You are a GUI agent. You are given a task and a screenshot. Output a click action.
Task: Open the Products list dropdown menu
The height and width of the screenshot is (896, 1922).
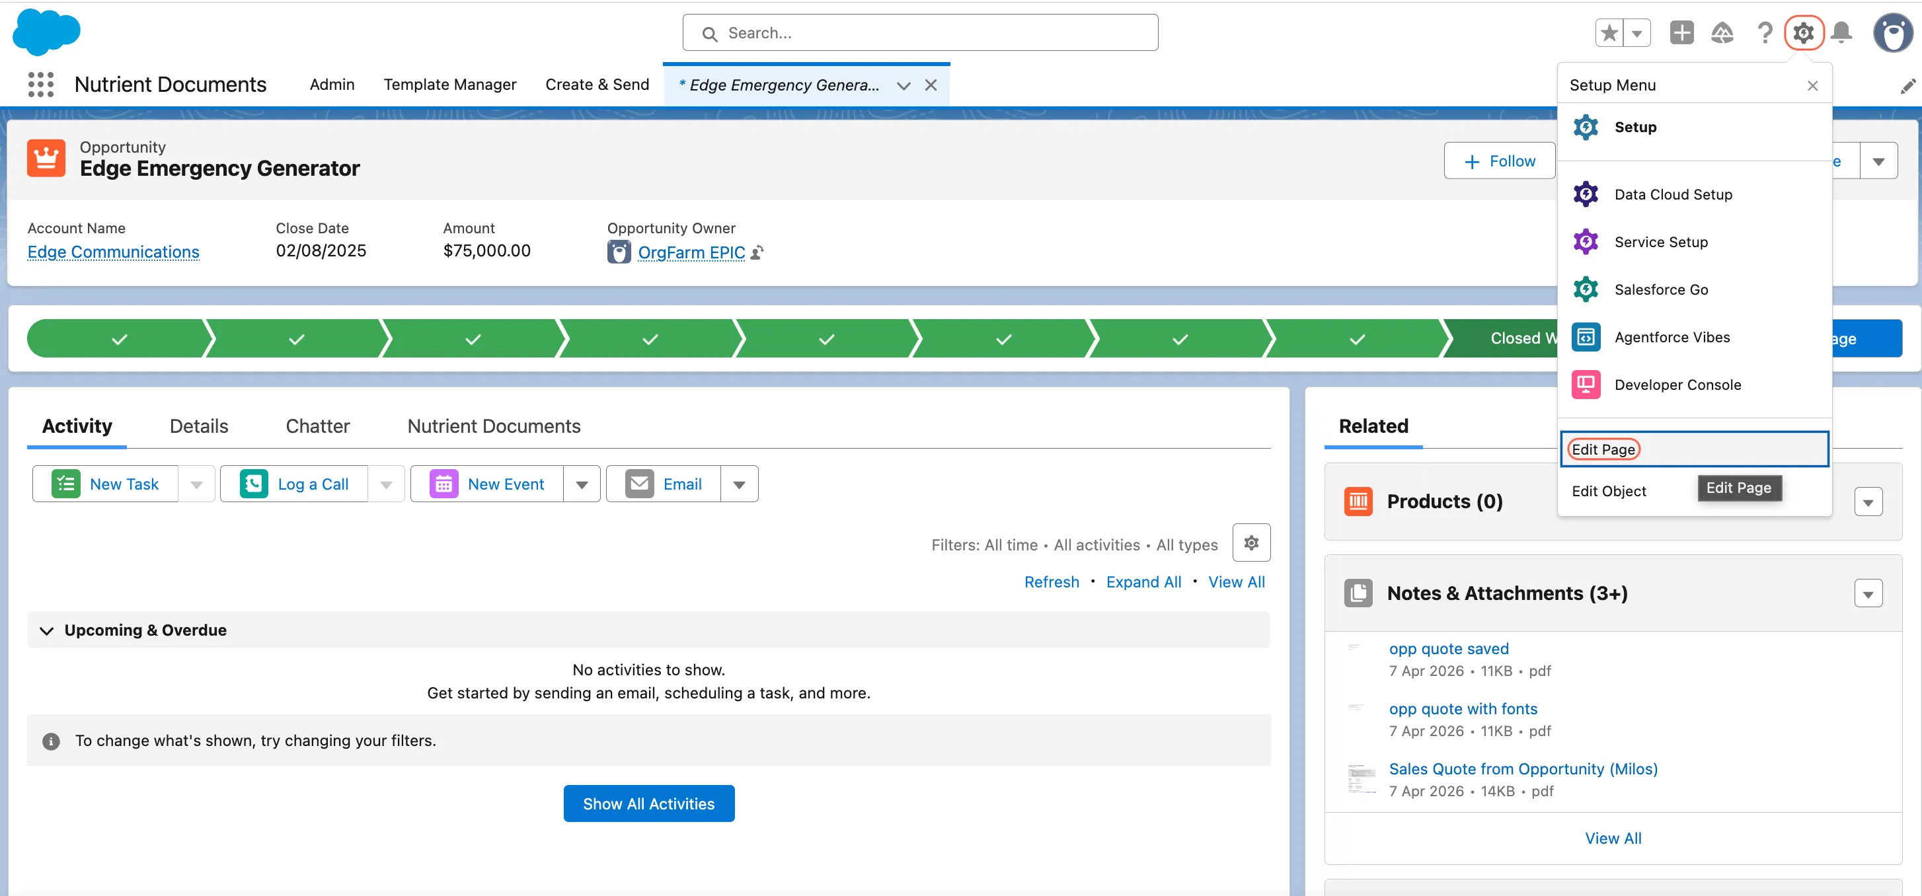[1868, 502]
